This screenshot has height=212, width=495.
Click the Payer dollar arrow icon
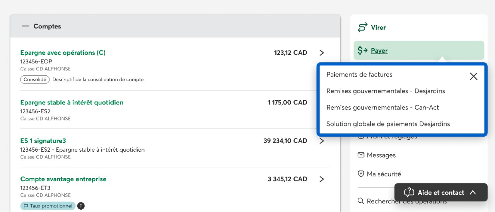(x=362, y=51)
